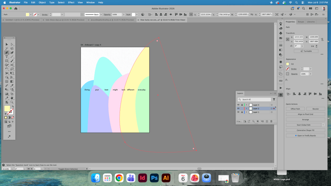
Task: Toggle visibility of Layer 2
Action: pyautogui.click(x=238, y=108)
